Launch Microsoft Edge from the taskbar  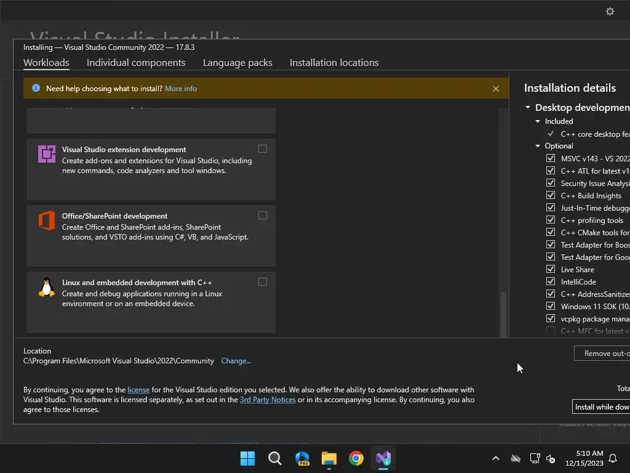302,458
